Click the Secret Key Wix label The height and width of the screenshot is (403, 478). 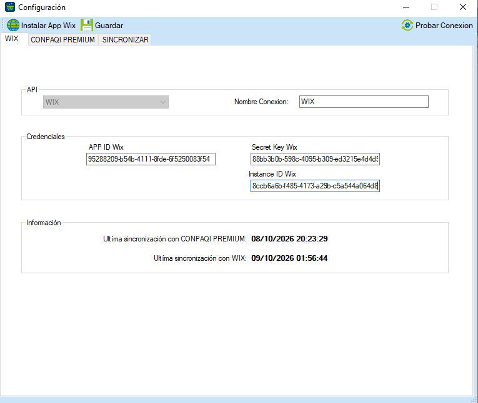coord(274,147)
